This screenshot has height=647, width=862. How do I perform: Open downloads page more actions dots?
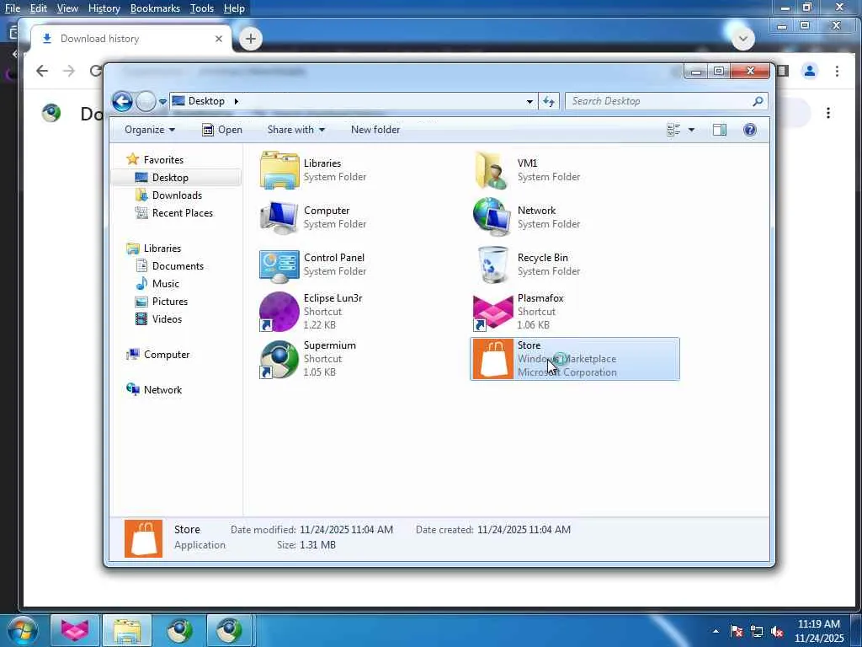pyautogui.click(x=828, y=114)
